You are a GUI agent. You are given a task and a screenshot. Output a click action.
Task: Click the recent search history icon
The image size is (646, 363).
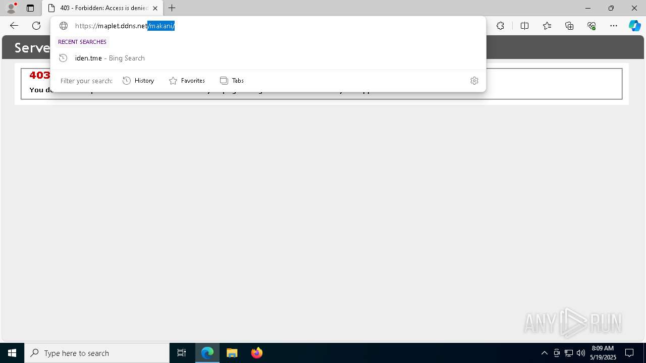[63, 58]
